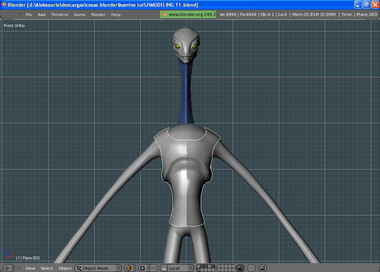Click the 'Time:' entry in the header
The width and height of the screenshot is (380, 272).
(347, 14)
